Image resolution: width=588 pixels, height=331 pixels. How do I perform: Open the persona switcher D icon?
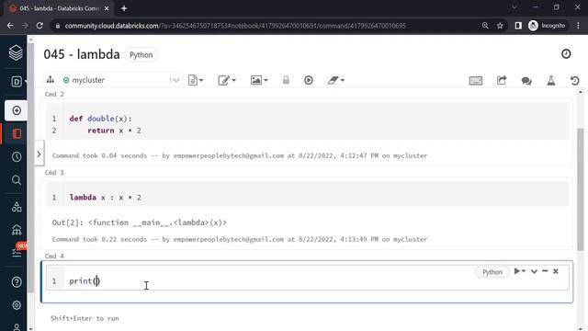pyautogui.click(x=17, y=82)
